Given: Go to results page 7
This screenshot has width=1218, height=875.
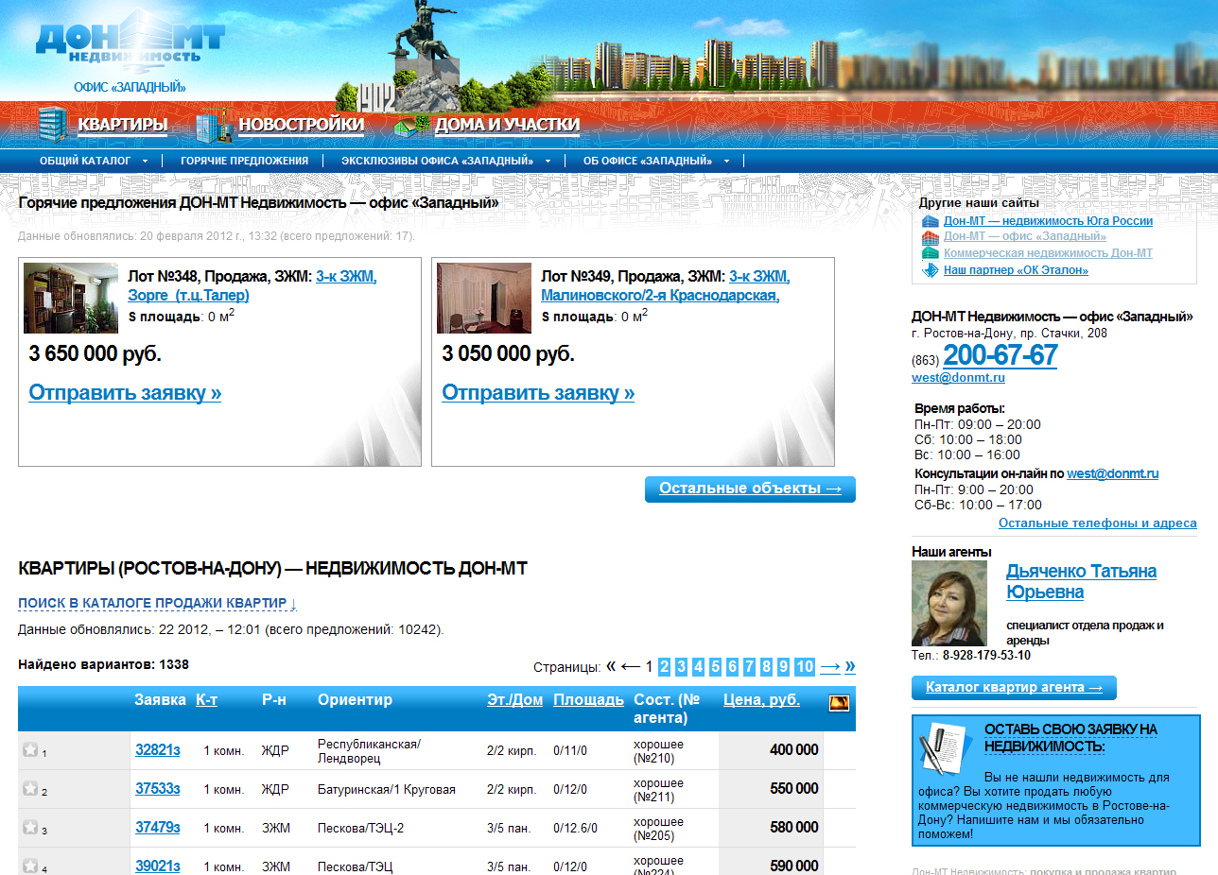Looking at the screenshot, I should (x=750, y=666).
